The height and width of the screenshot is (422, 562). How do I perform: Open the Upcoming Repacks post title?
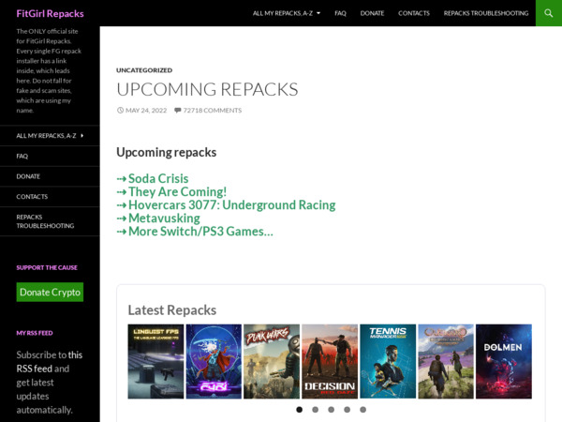(207, 89)
